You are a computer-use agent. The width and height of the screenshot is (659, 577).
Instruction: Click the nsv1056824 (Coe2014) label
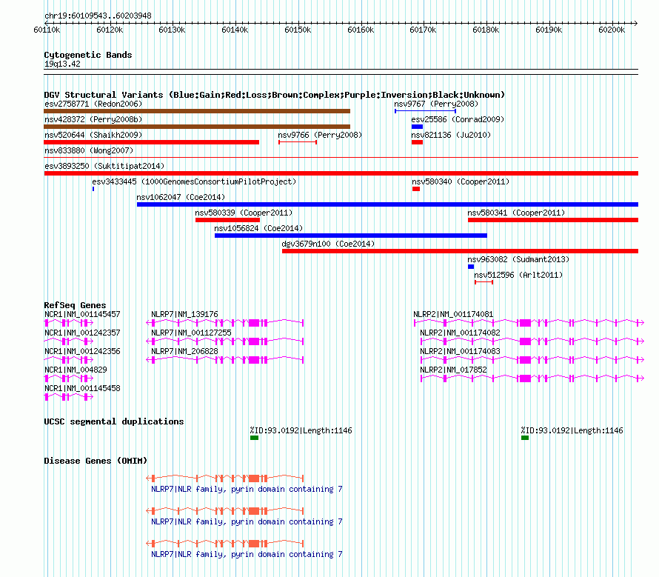click(258, 228)
